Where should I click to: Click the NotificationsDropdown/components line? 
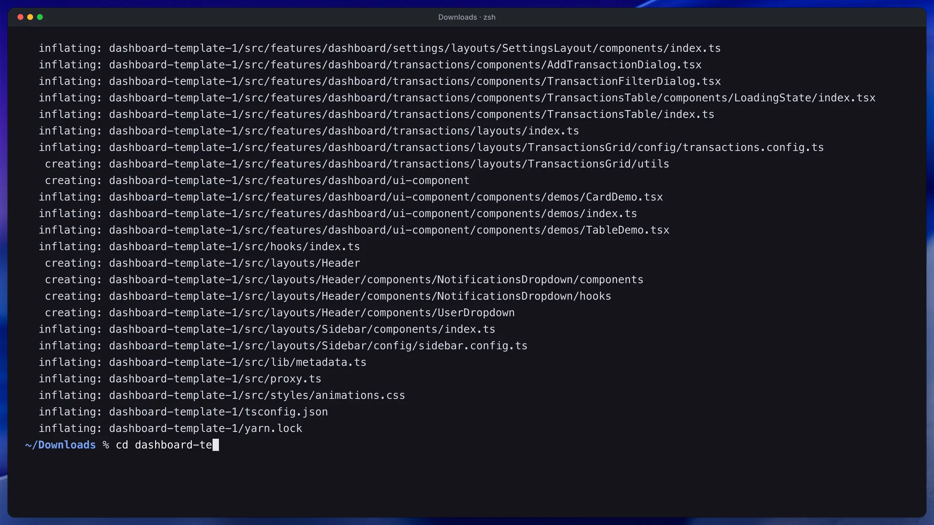[344, 280]
